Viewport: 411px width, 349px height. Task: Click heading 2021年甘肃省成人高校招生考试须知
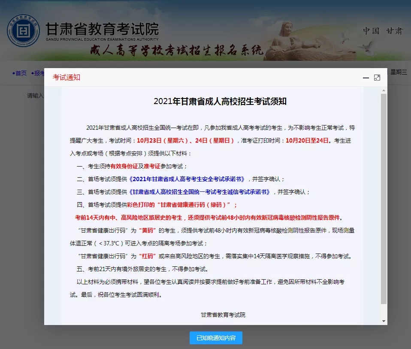coord(220,101)
